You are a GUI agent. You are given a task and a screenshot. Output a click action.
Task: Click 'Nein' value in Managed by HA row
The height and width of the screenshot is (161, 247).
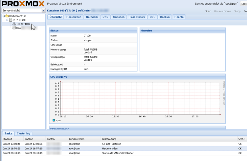coord(86,69)
